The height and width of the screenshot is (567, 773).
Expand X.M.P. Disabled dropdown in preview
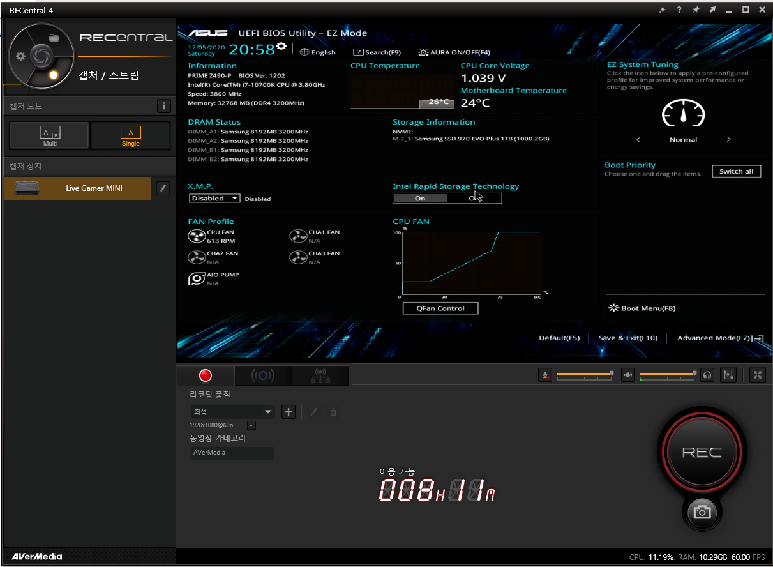click(214, 199)
